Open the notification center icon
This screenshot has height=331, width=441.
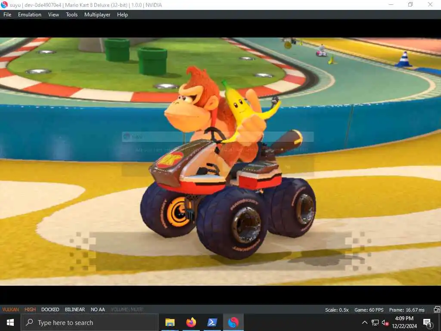coord(428,323)
